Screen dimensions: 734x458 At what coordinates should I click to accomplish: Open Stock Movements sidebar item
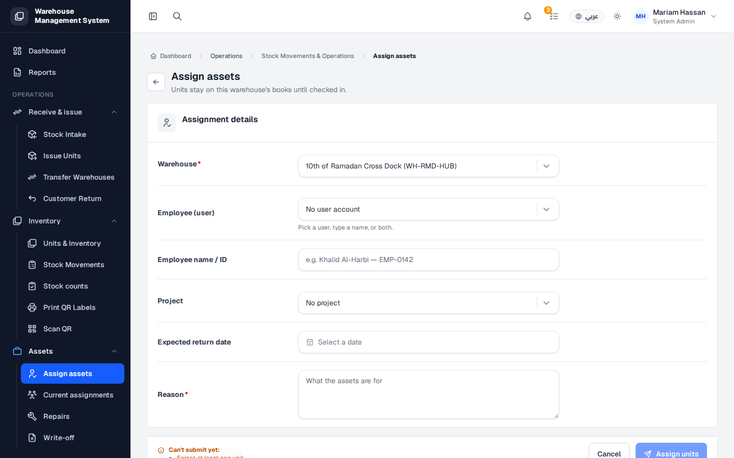72,265
